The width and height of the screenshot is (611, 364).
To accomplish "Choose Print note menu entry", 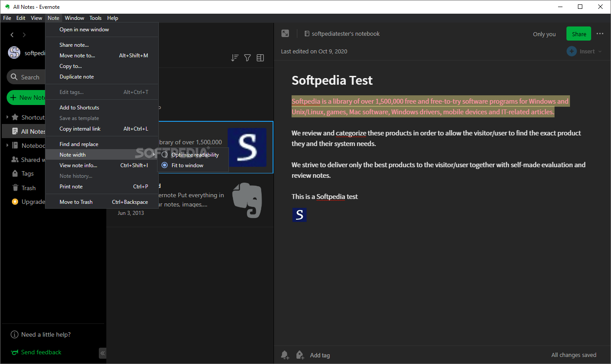I will point(101,187).
